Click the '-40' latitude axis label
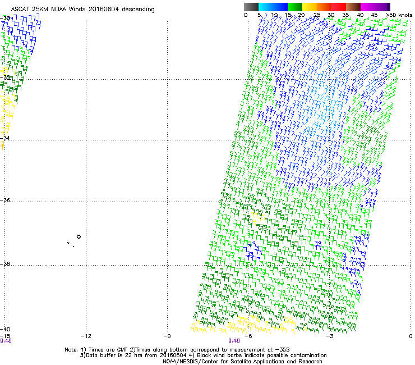Image resolution: width=415 pixels, height=365 pixels. tap(5, 330)
